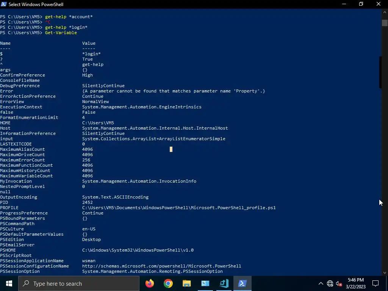Restore down the PowerShell window
388x291 pixels.
[361, 4]
